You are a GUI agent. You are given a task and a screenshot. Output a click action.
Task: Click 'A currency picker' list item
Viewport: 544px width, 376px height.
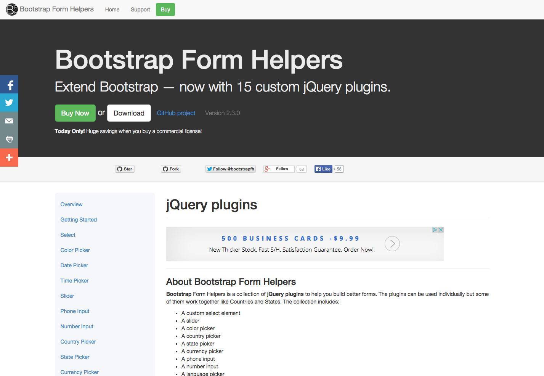[x=202, y=351]
